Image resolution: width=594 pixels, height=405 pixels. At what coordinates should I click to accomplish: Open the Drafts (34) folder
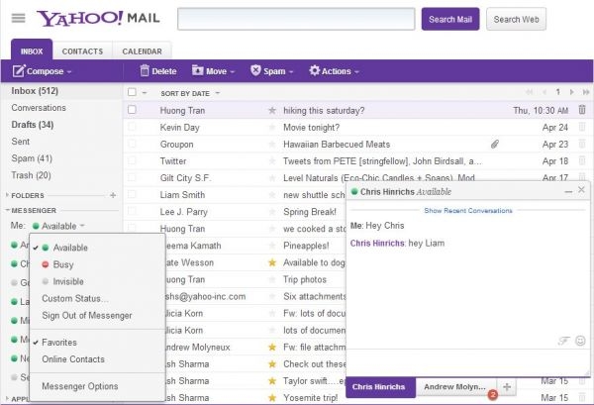[x=33, y=125]
